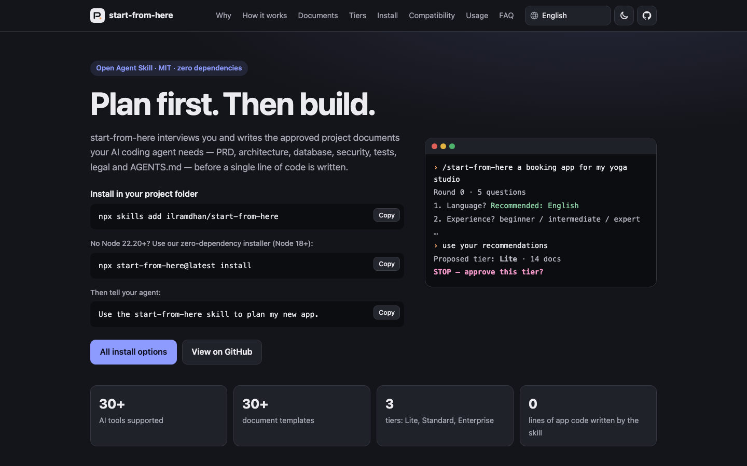Click the 'lines of app code' stat card
This screenshot has height=466, width=747.
click(x=588, y=416)
